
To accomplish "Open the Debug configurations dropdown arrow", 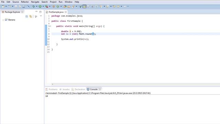I will tap(37, 7).
